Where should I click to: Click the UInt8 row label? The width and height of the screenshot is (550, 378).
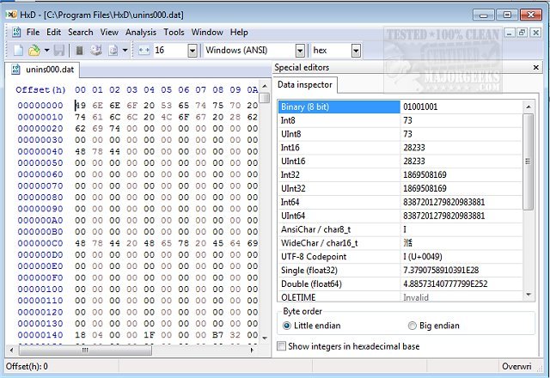(290, 134)
